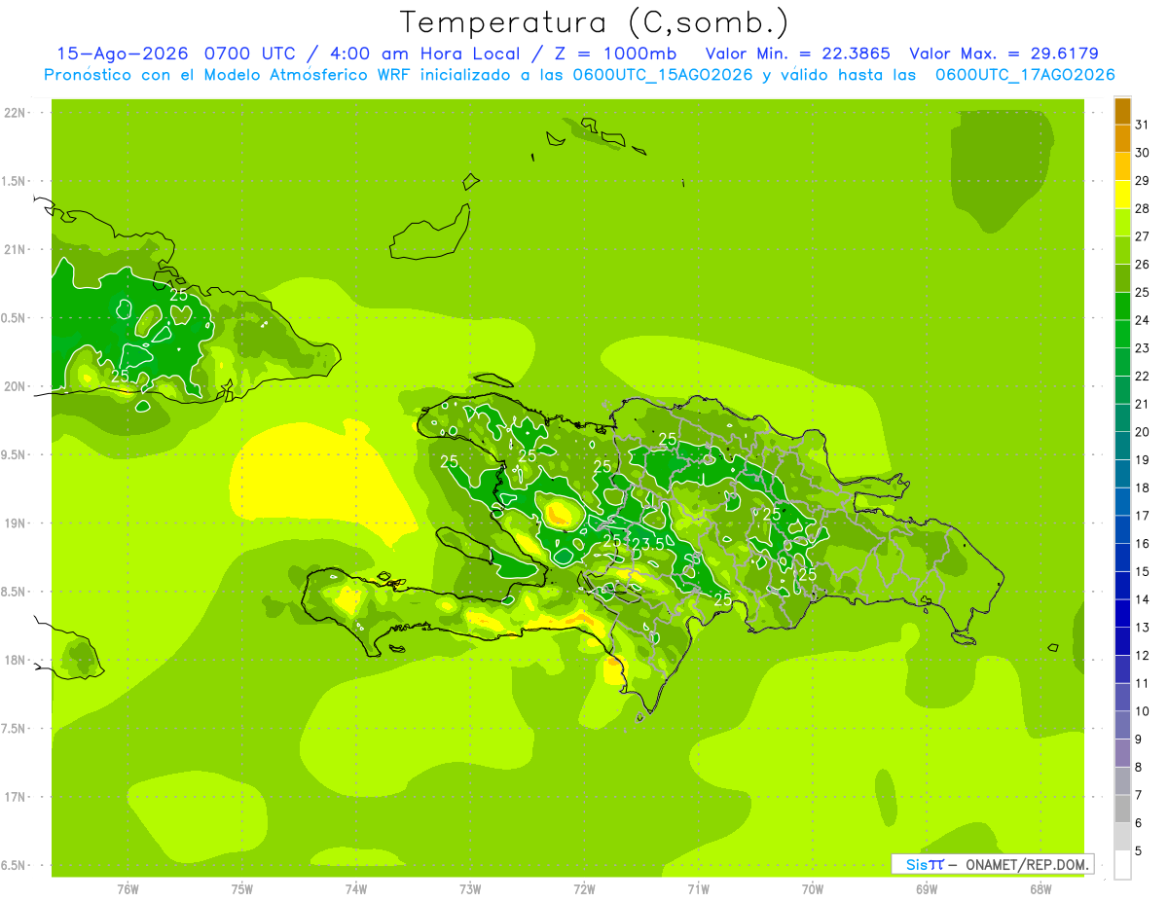
Task: Click the 18N latitude axis label
Action: click(x=15, y=661)
